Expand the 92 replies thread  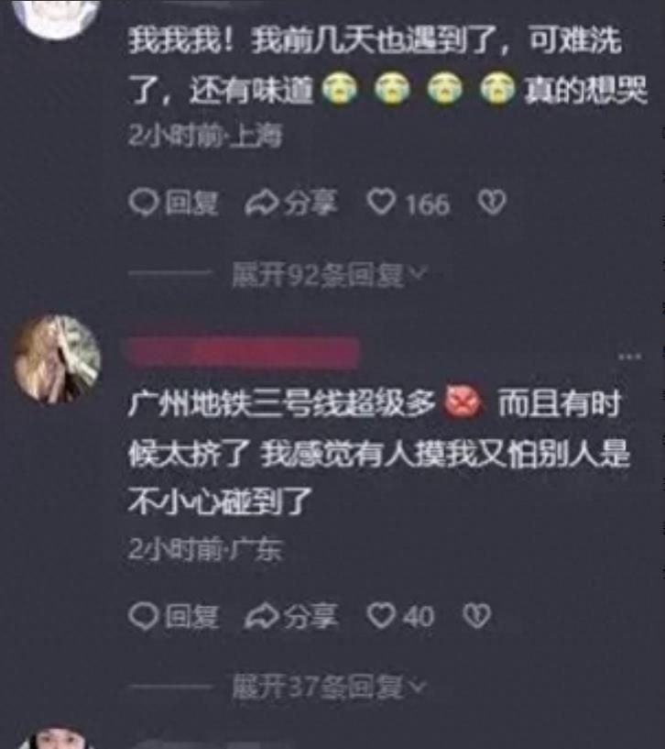pos(328,275)
